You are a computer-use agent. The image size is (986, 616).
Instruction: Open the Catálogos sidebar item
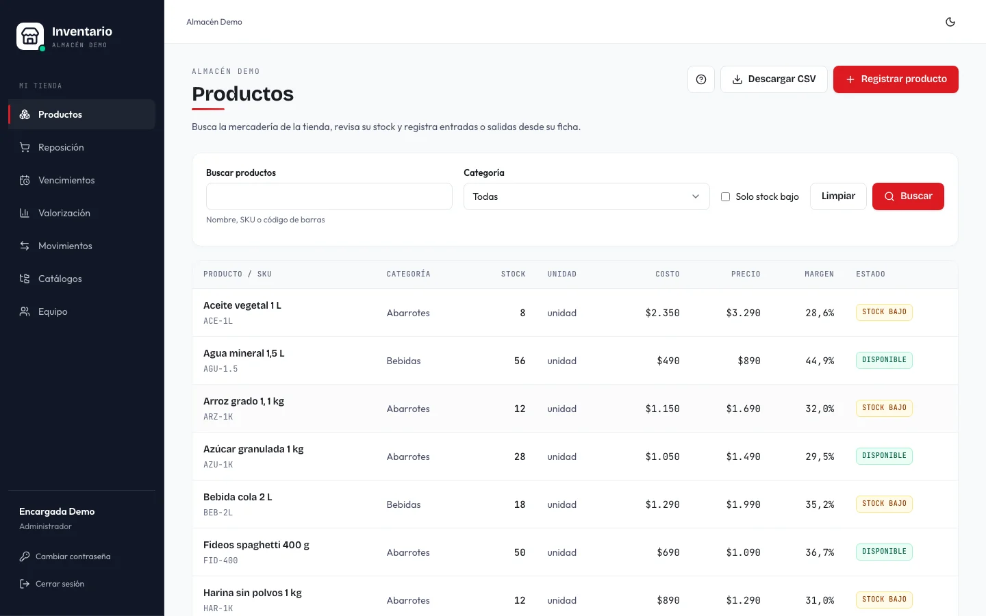(x=81, y=279)
